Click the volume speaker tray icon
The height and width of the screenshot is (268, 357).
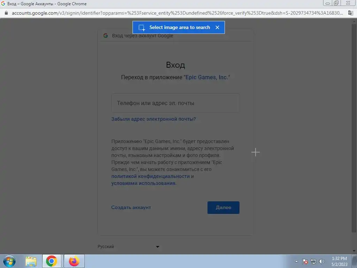click(321, 261)
